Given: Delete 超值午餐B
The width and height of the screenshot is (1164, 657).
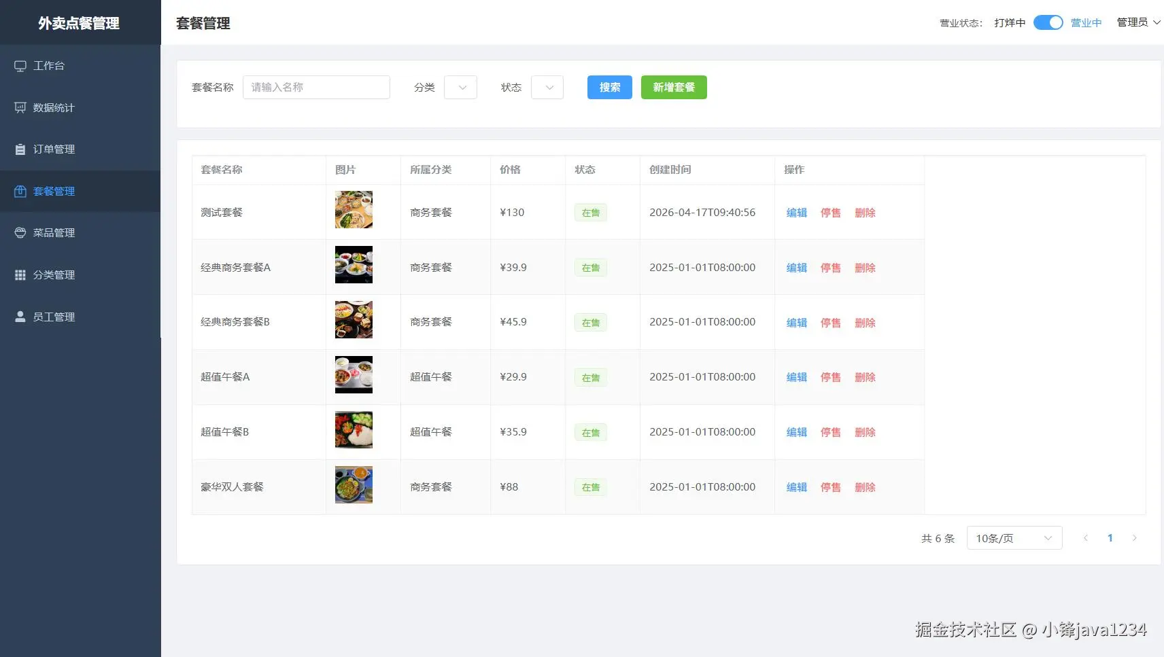Looking at the screenshot, I should click(x=865, y=432).
